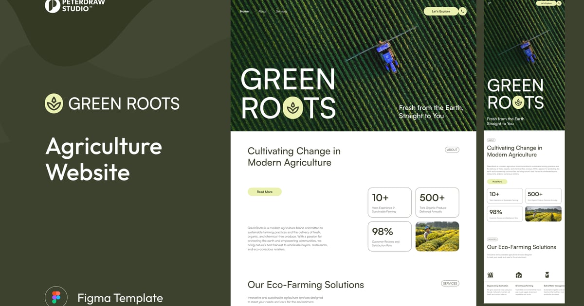Click the ABOUT tag label on desktop
Image resolution: width=584 pixels, height=306 pixels.
pyautogui.click(x=452, y=150)
